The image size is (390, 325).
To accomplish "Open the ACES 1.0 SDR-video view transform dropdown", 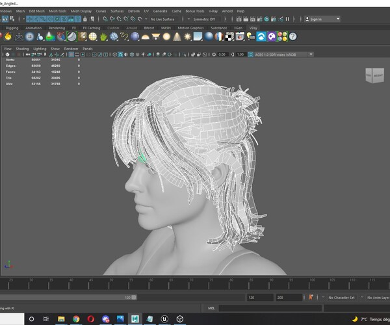I will coord(283,55).
